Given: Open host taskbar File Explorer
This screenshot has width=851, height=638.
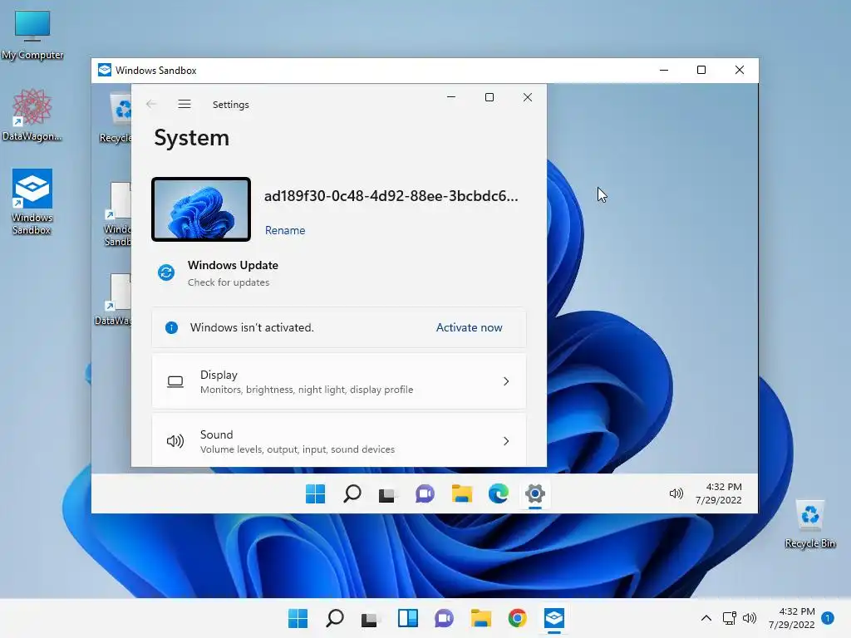Looking at the screenshot, I should click(481, 618).
